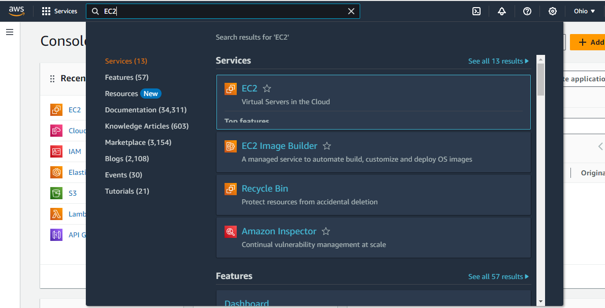Click the Elastic Beanstalk icon

(x=56, y=172)
